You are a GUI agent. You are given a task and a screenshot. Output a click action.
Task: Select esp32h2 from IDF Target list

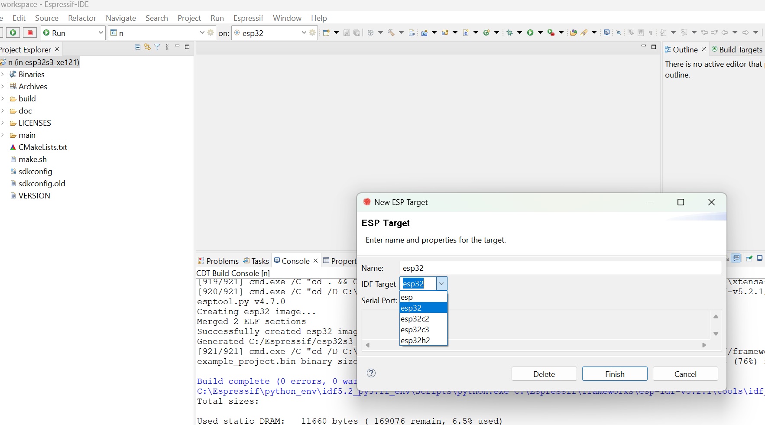(423, 340)
